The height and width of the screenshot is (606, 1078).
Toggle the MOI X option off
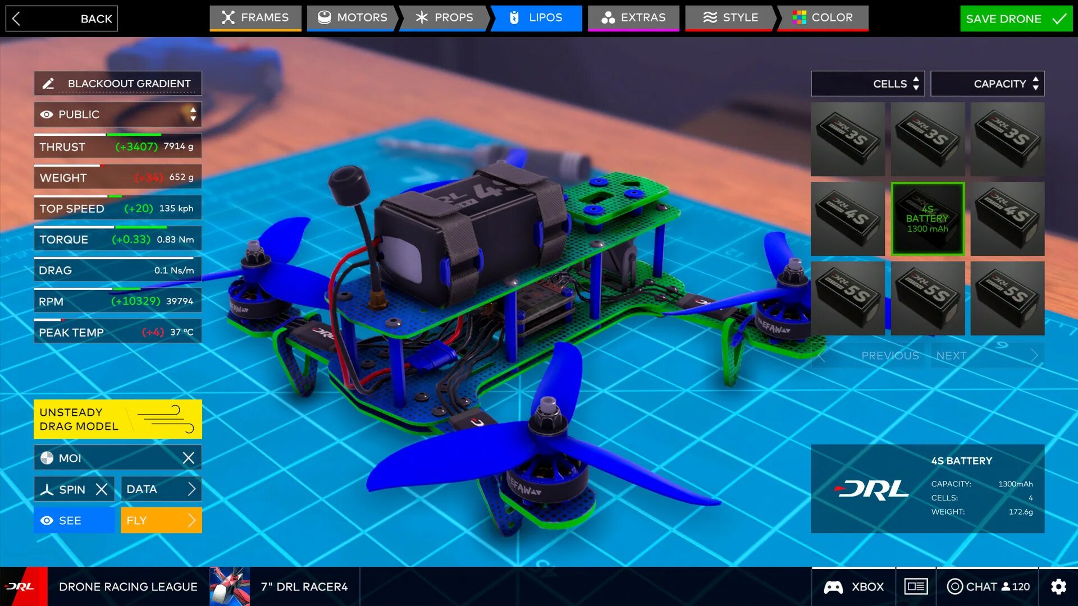tap(188, 457)
